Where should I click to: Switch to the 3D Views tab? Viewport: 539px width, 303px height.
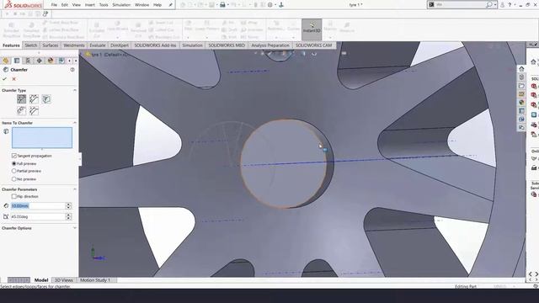click(64, 280)
